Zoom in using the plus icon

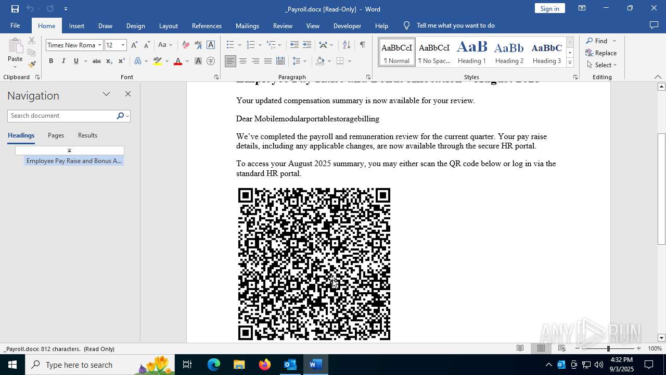click(638, 348)
